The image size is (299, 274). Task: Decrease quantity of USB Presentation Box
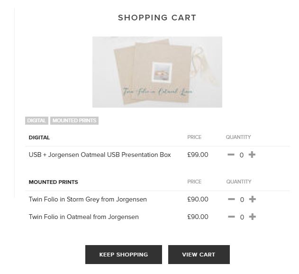point(231,155)
